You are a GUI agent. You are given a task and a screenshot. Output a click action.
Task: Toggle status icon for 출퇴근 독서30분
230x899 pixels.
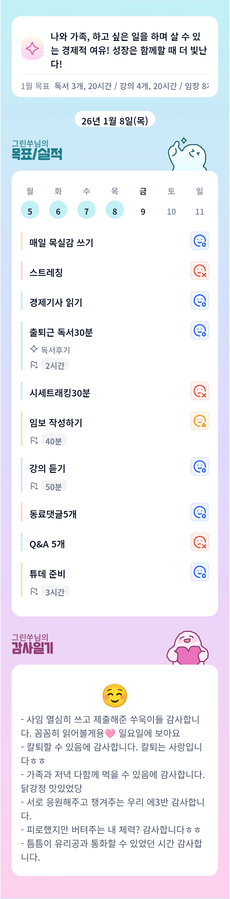pos(199,331)
